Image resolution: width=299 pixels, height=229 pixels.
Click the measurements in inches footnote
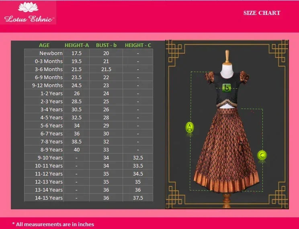pos(53,224)
